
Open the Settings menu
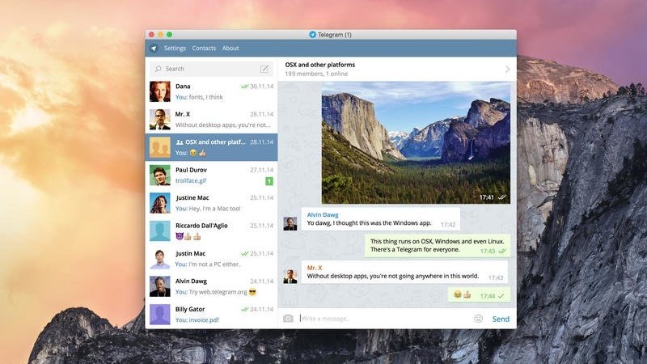[x=175, y=49]
